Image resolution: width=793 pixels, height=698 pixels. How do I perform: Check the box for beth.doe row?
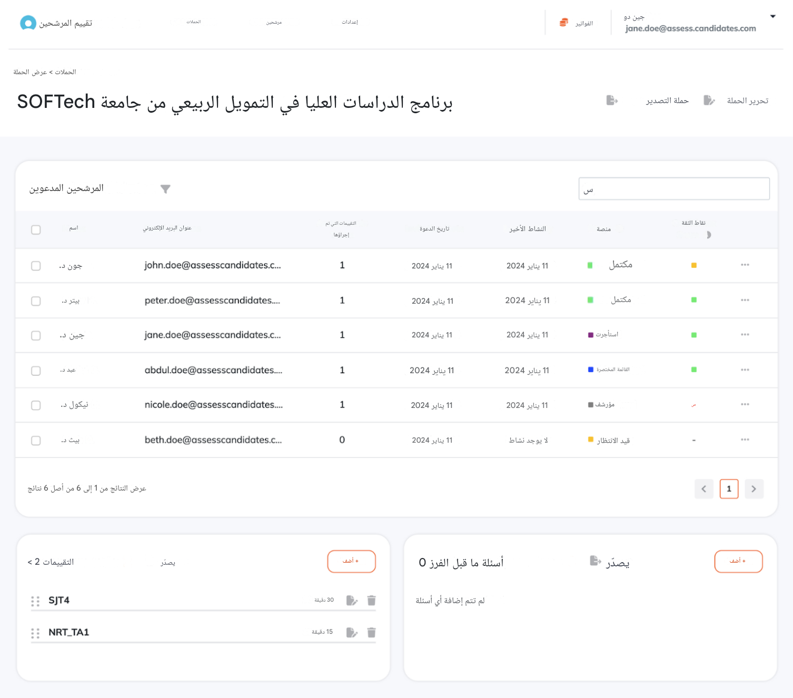(36, 441)
